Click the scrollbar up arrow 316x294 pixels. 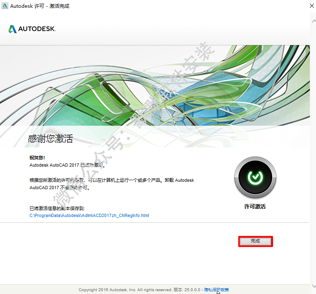tap(314, 21)
